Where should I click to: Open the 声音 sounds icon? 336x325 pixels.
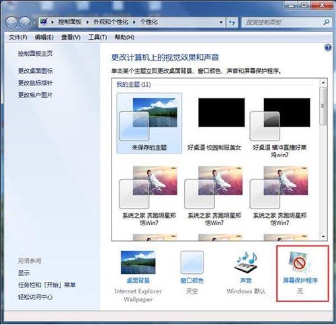[x=246, y=262]
